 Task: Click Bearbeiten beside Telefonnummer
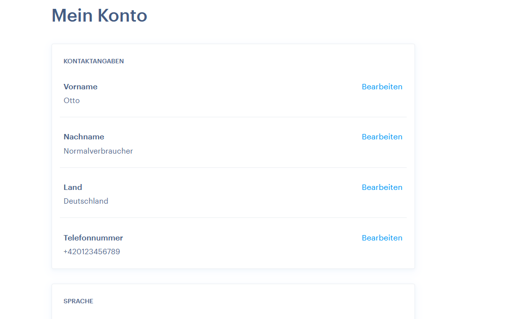click(x=382, y=238)
